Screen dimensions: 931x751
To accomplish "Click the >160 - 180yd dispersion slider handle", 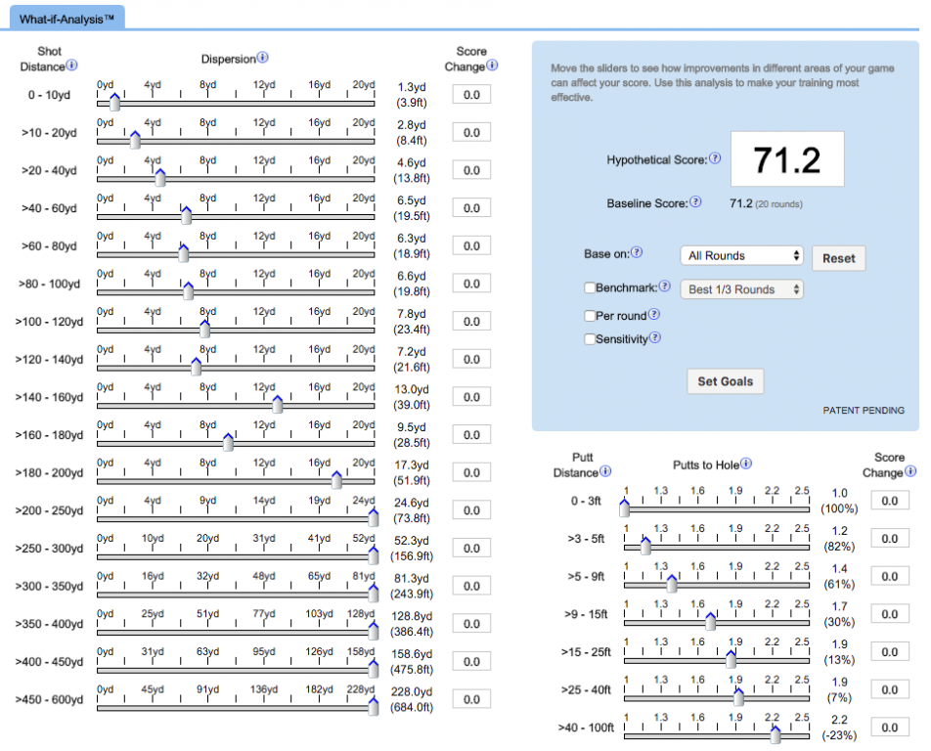I will 228,442.
